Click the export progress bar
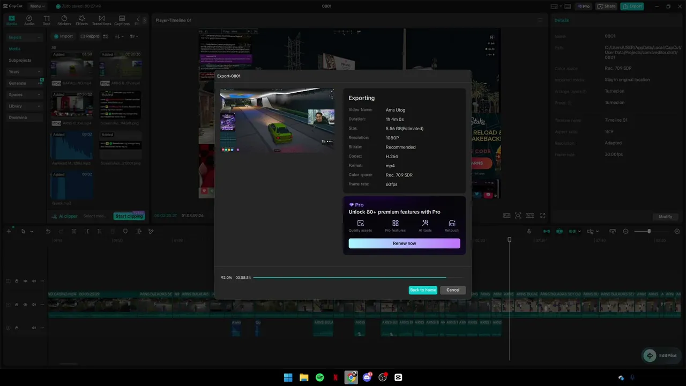Screen dimensions: 686x386 pos(357,278)
